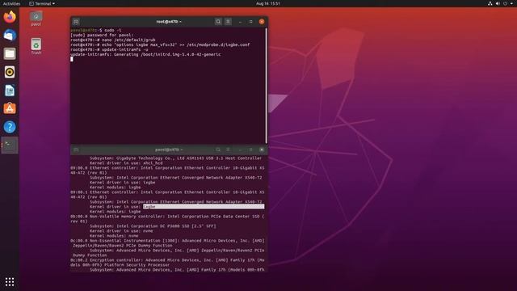The height and width of the screenshot is (291, 517).
Task: Click the pavol@x470 terminal title
Action: pos(168,150)
